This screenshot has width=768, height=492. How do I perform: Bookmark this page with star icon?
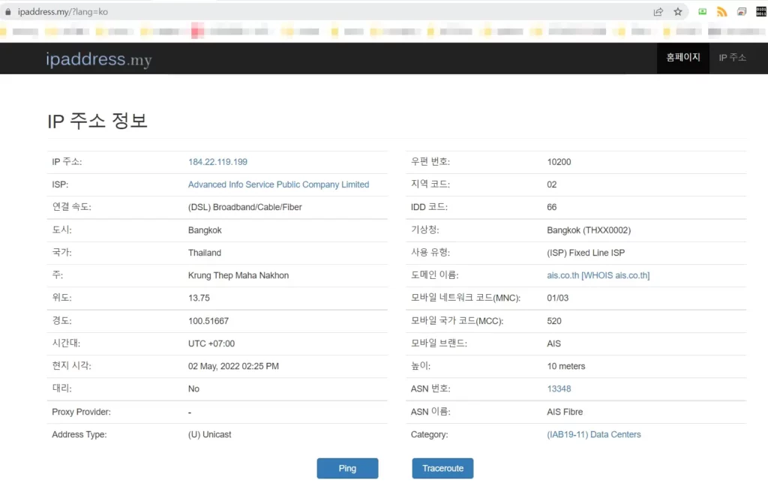point(678,12)
